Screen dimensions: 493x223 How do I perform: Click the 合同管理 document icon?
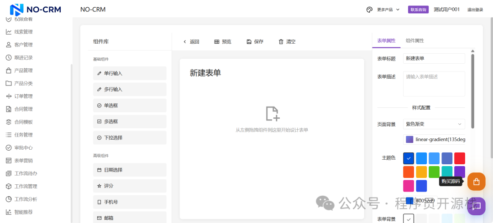click(x=9, y=109)
